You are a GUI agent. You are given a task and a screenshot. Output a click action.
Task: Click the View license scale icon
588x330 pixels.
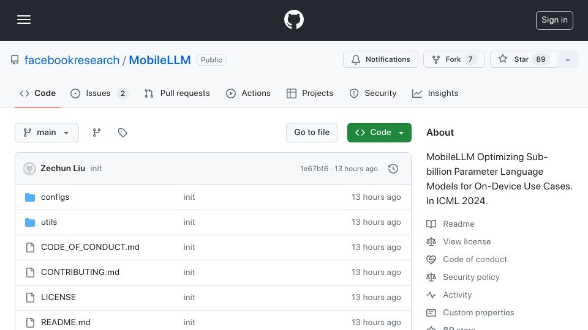click(431, 242)
